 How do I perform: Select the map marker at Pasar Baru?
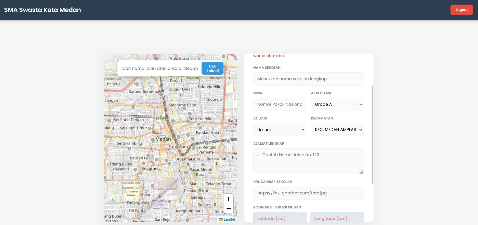pos(177,147)
